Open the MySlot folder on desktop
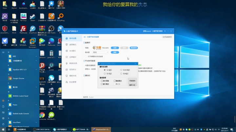The height and width of the screenshot is (132, 236). tap(14, 5)
